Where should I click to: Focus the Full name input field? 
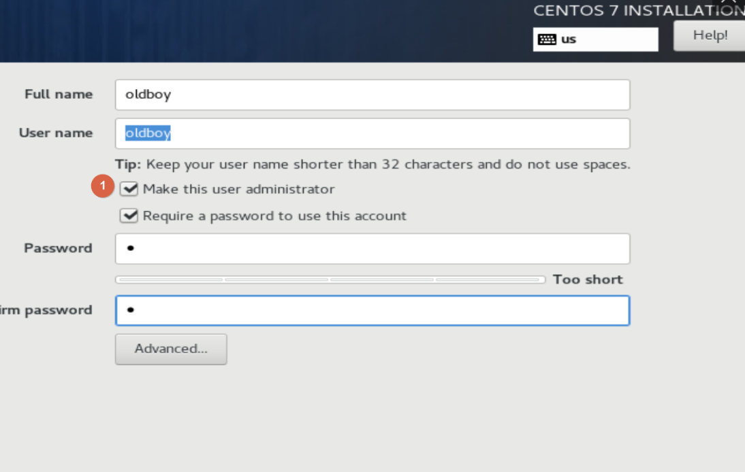coord(372,95)
